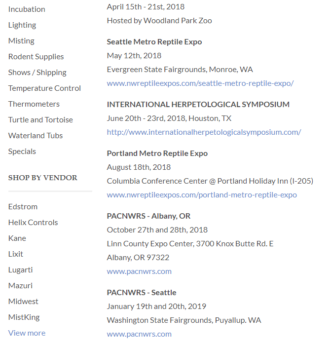Open pacnwrs.com link under Albany event
The height and width of the screenshot is (346, 331).
coord(139,271)
